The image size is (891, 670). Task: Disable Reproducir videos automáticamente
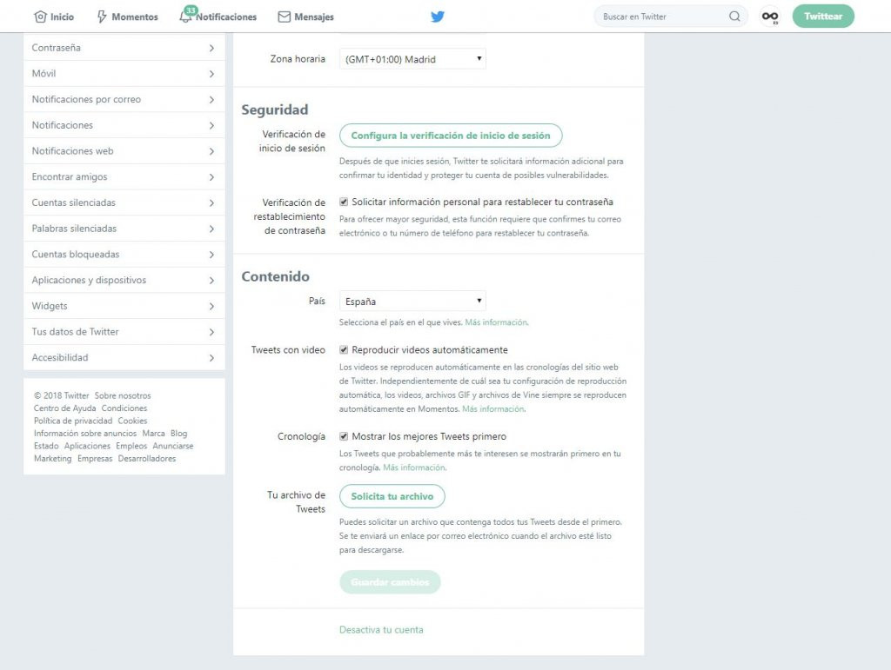tap(344, 349)
